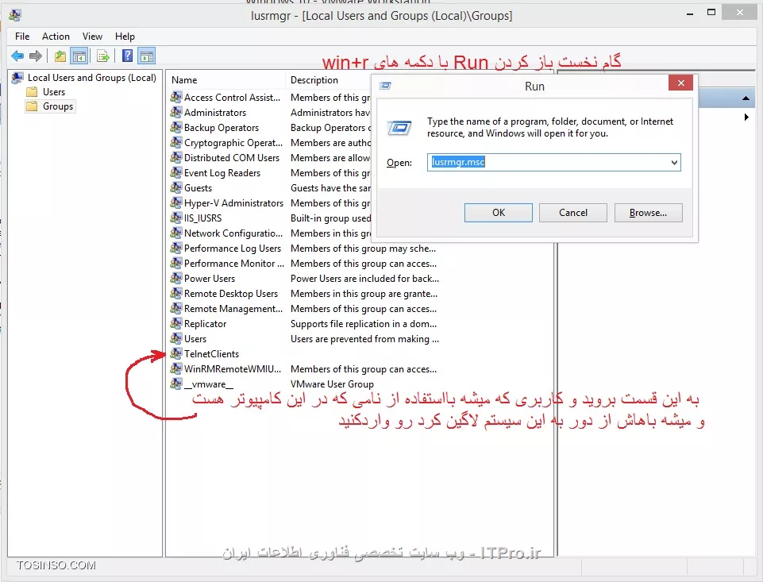Click the Power Users group icon
This screenshot has height=582, width=763.
176,279
